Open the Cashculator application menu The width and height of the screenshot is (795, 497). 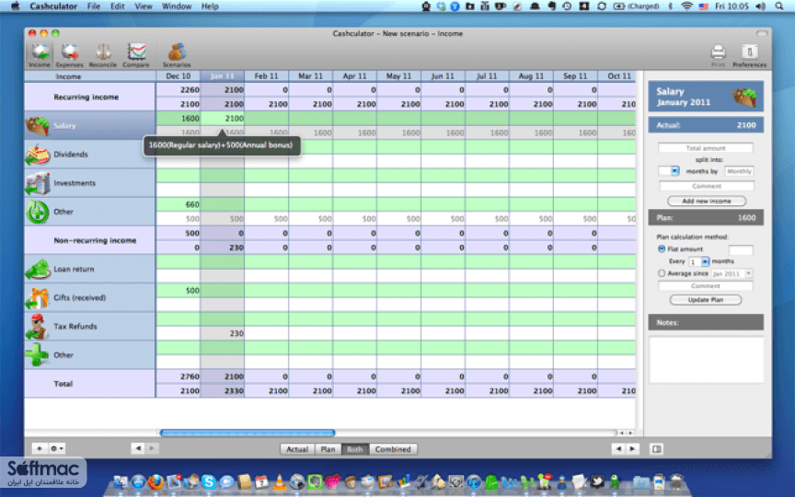click(x=53, y=6)
